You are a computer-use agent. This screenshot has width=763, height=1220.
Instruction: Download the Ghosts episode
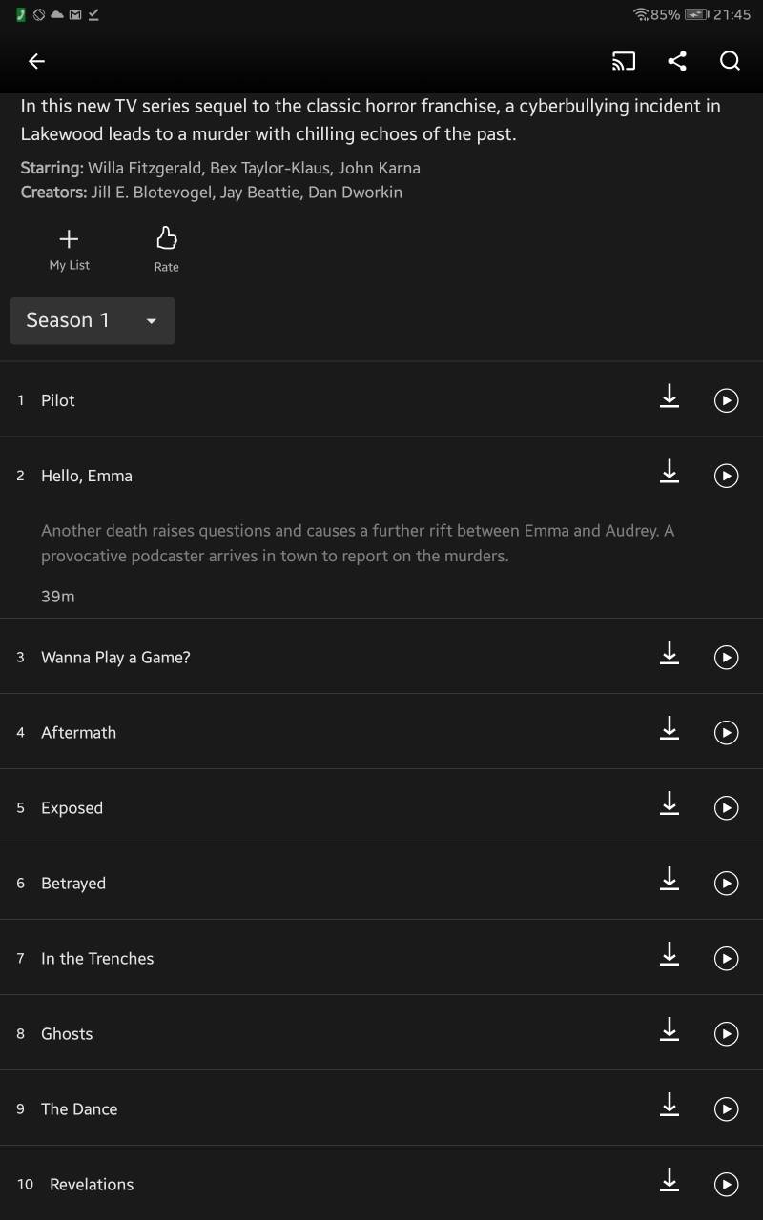[x=670, y=1029]
